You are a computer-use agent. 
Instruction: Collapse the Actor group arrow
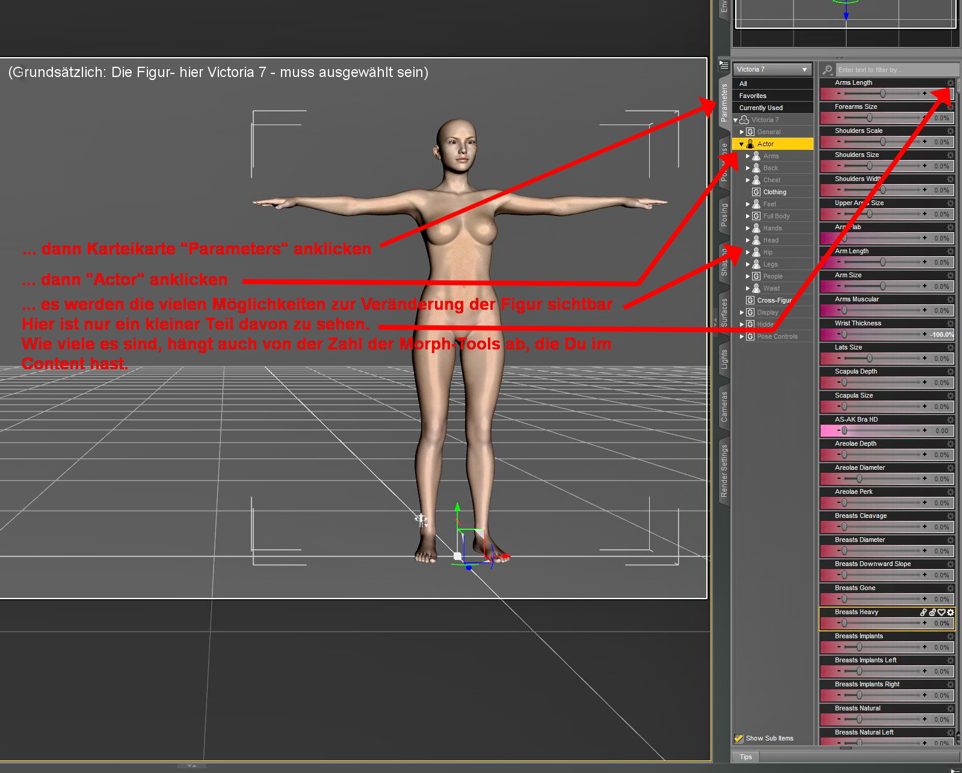coord(742,144)
